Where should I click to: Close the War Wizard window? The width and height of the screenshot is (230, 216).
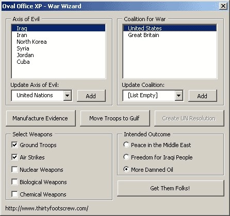click(x=223, y=6)
